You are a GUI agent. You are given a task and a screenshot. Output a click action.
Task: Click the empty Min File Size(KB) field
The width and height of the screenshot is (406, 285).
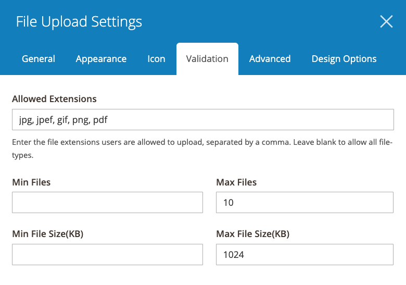[x=107, y=254]
